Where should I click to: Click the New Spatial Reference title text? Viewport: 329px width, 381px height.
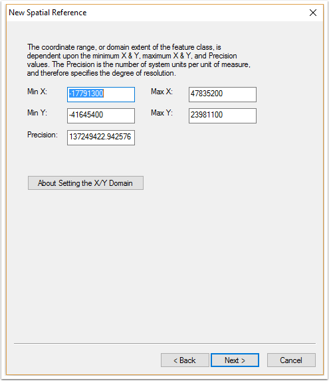pos(48,13)
